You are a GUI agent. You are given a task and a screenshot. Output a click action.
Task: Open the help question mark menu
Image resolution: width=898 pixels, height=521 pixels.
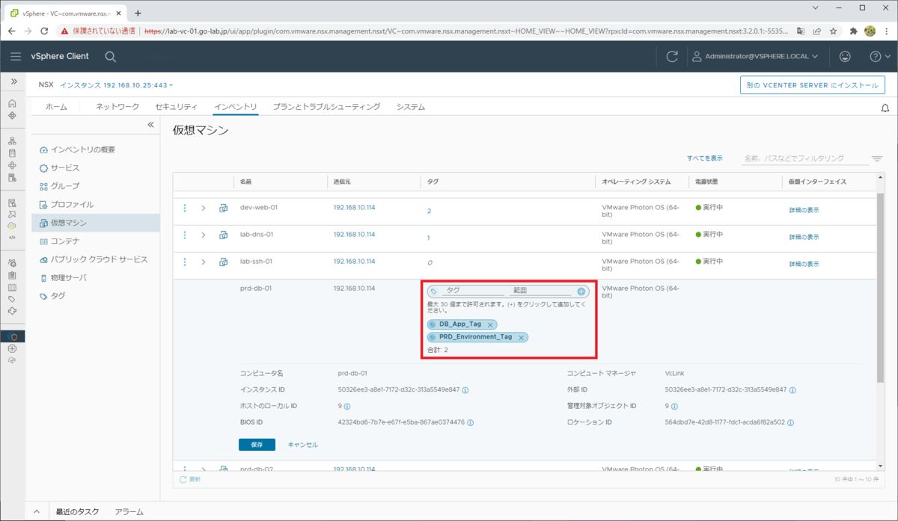pos(879,56)
